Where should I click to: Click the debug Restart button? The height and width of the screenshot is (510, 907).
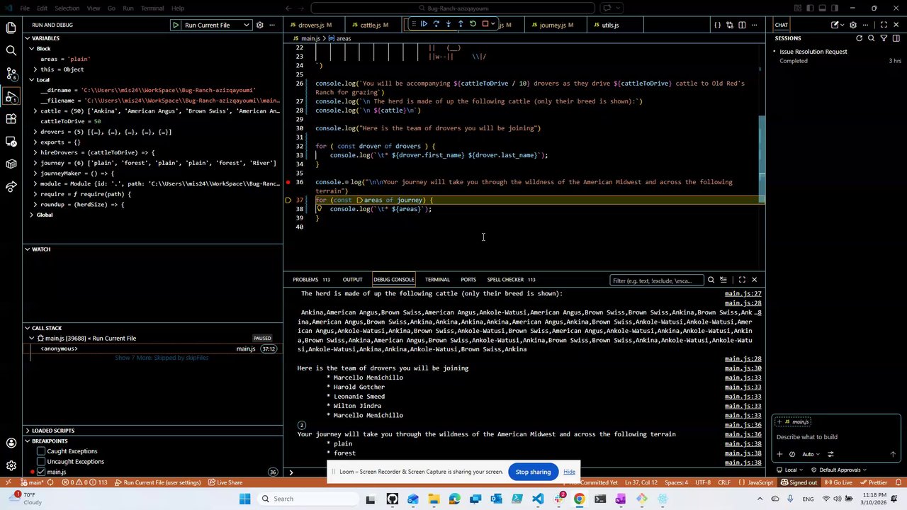pyautogui.click(x=473, y=24)
